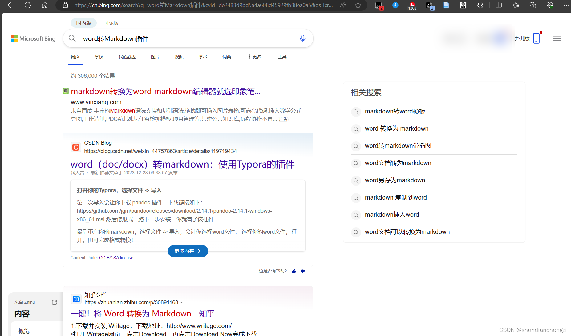Click into the Bing search input field
Image resolution: width=571 pixels, height=336 pixels.
188,38
